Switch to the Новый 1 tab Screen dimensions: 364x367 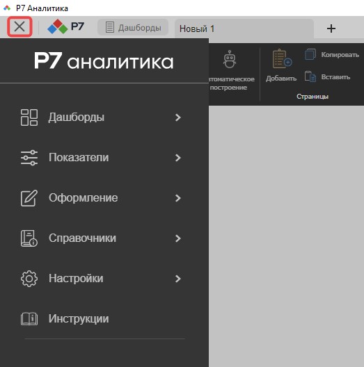(244, 28)
